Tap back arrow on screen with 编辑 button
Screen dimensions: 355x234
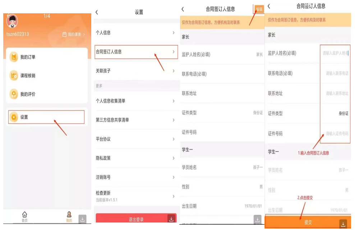[x=183, y=9]
